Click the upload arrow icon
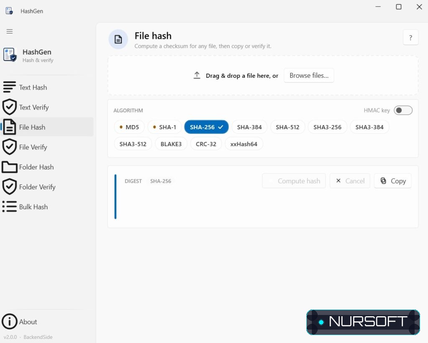 (197, 75)
